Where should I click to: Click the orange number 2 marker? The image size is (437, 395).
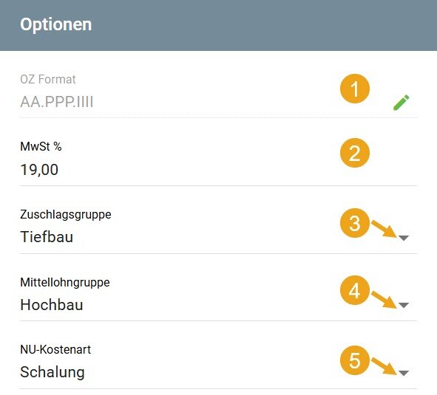pos(355,153)
